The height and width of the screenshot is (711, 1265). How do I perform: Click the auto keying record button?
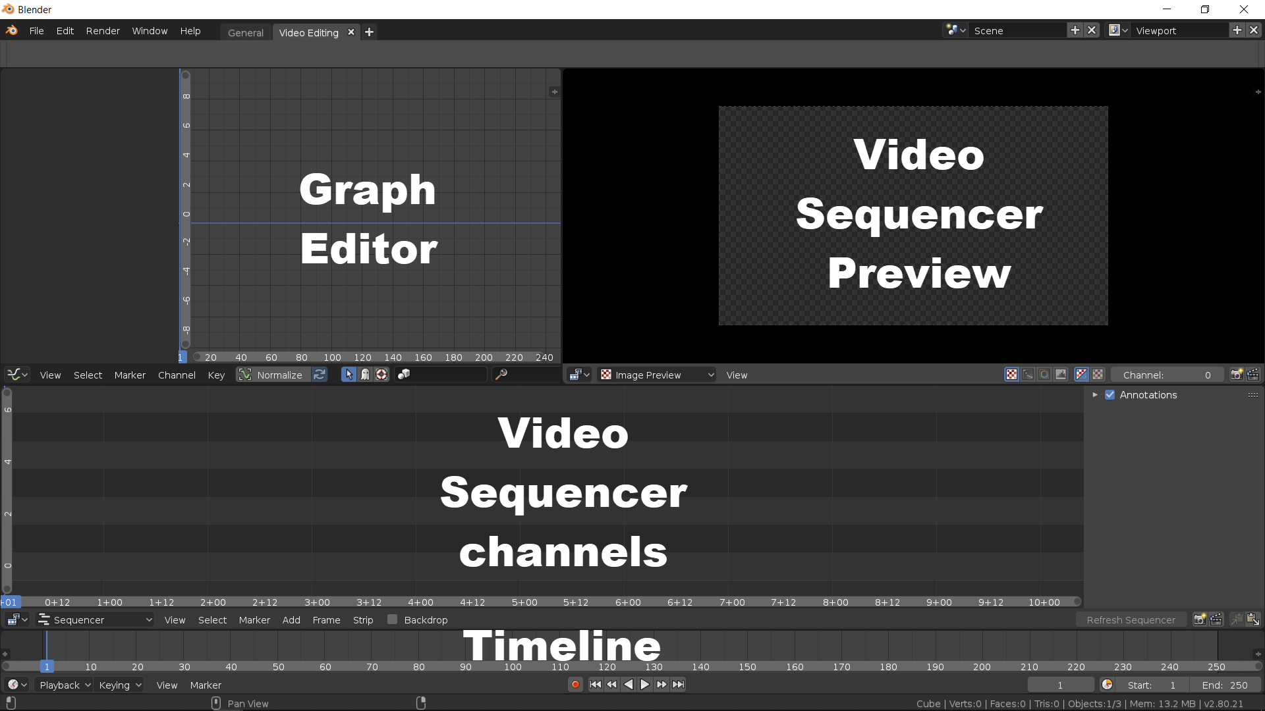pyautogui.click(x=575, y=685)
